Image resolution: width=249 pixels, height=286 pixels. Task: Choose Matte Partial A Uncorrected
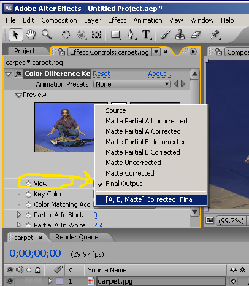pos(151,121)
